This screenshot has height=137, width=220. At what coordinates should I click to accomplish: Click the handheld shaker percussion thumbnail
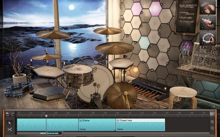tap(208, 23)
